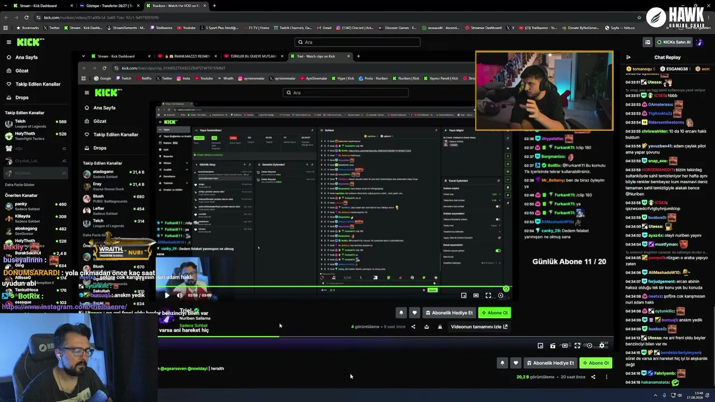Show hidden Windows tray icons chevron

655,395
